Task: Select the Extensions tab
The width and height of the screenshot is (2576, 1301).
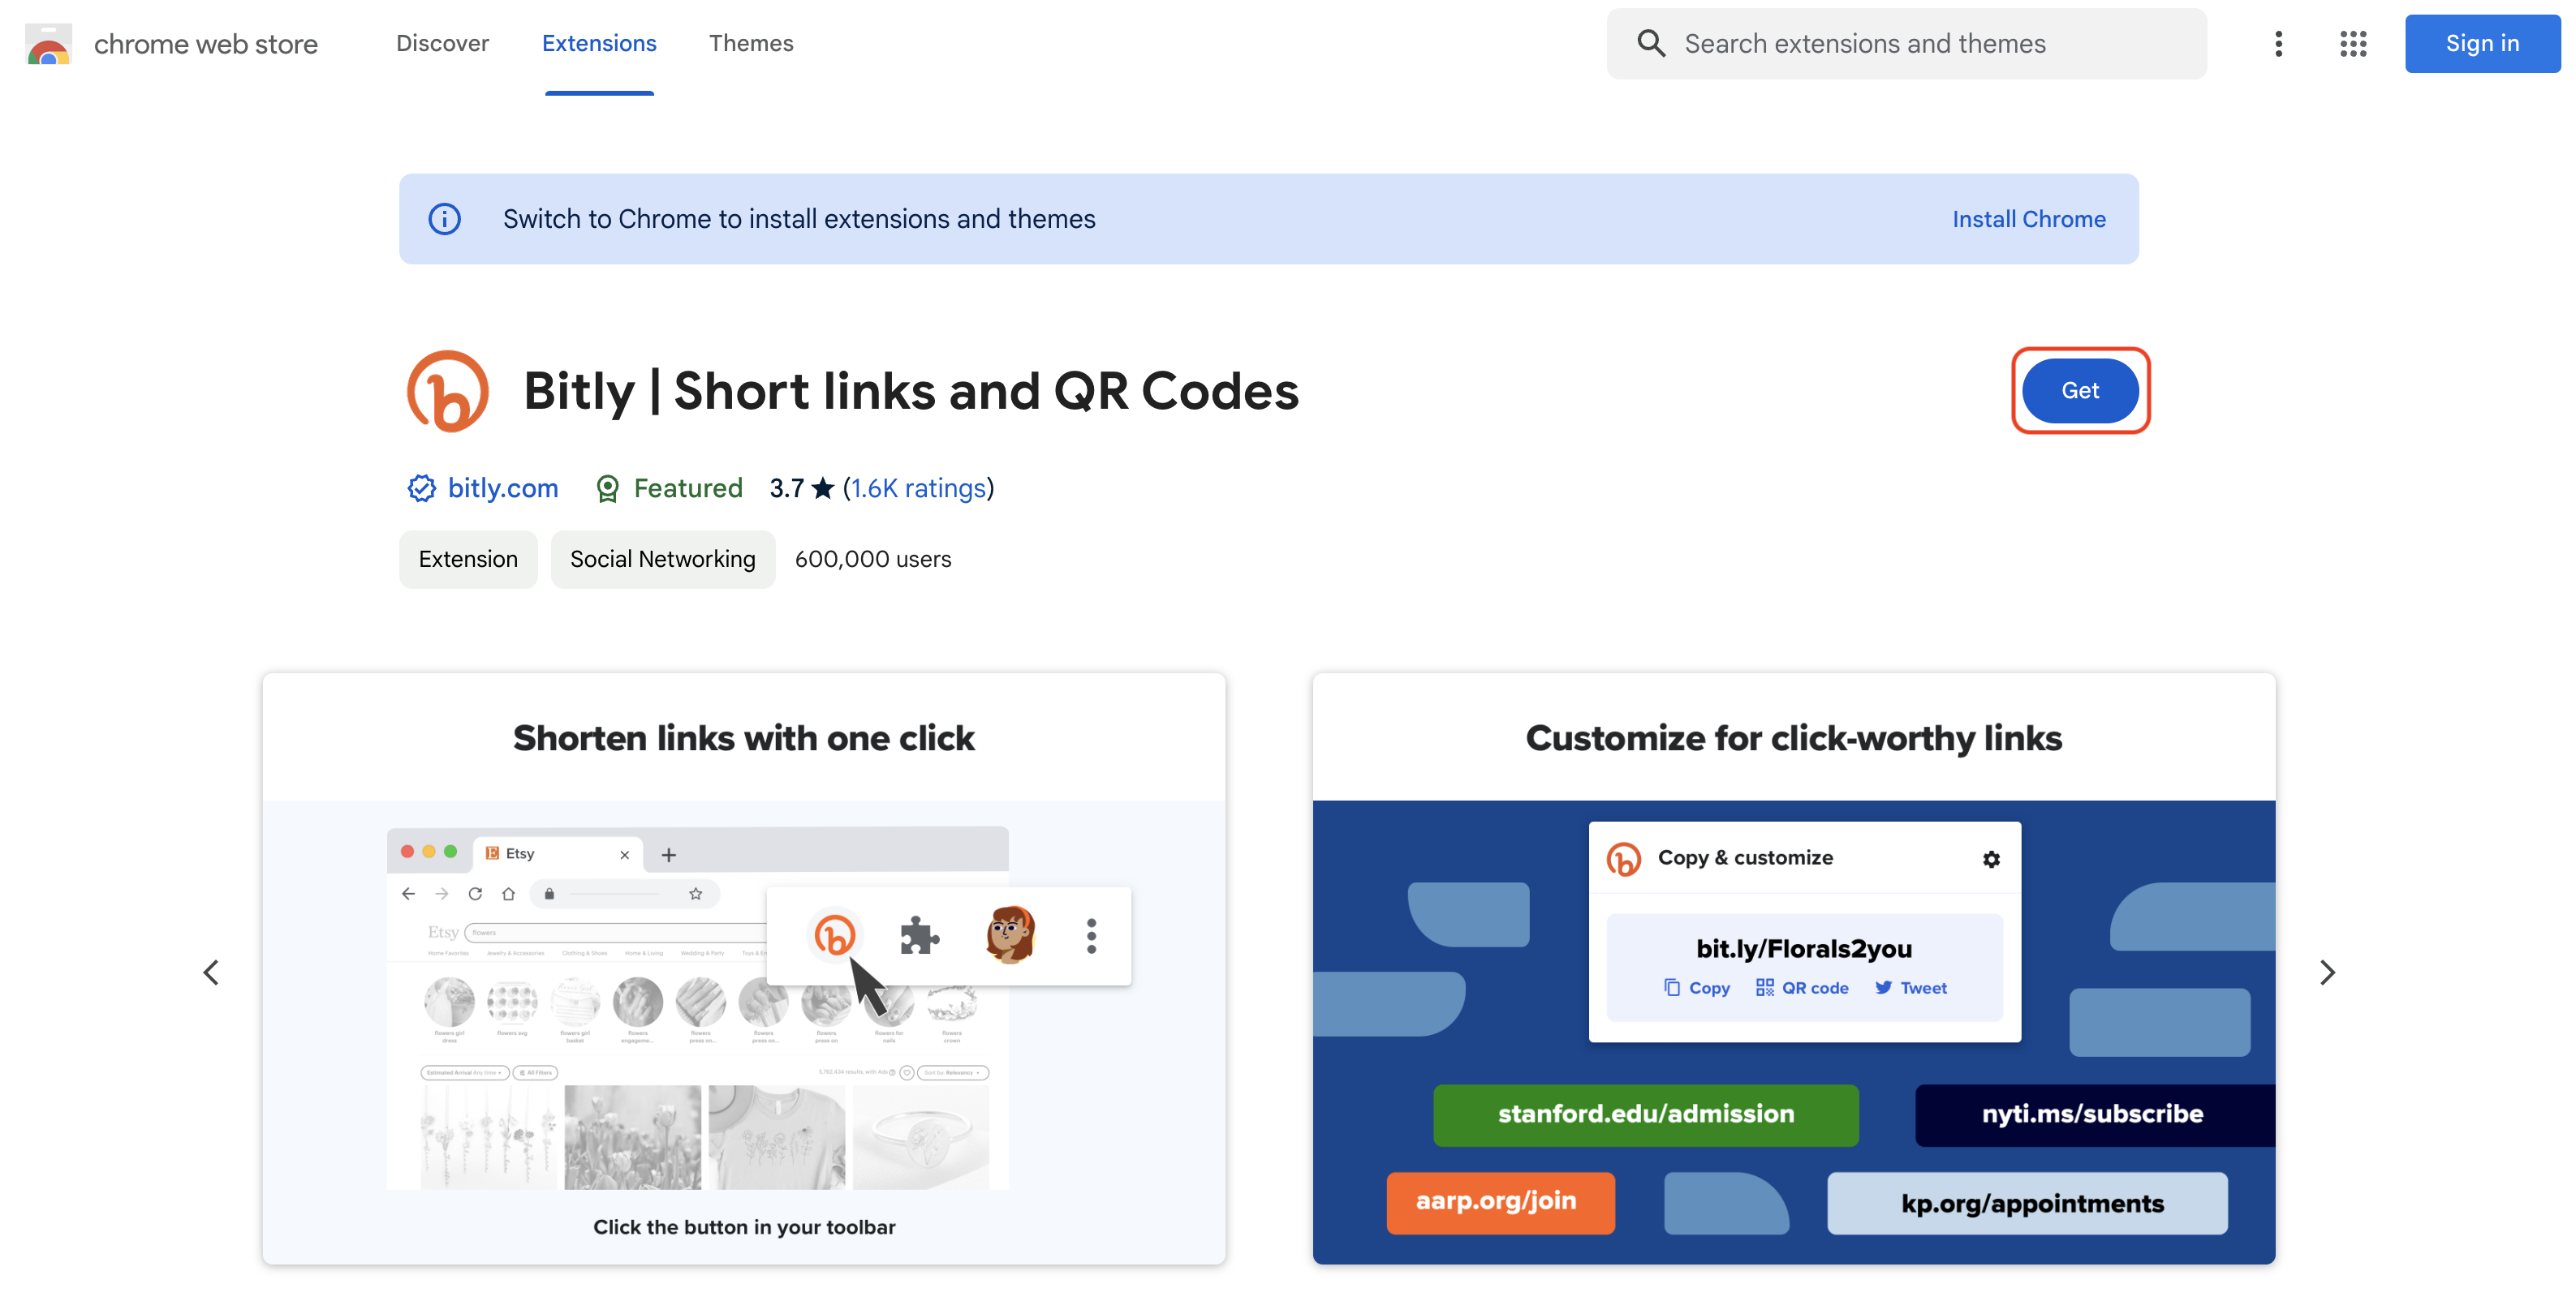Action: (599, 41)
